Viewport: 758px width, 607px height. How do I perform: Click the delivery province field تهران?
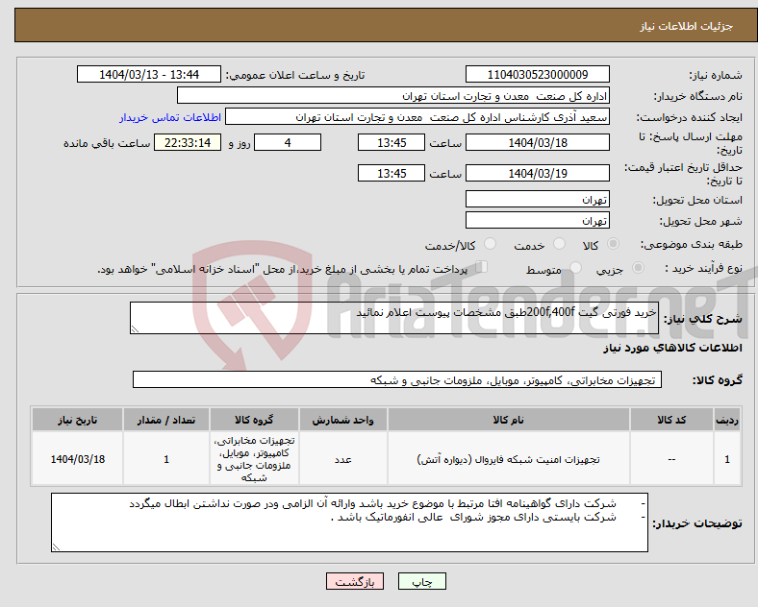click(x=538, y=199)
